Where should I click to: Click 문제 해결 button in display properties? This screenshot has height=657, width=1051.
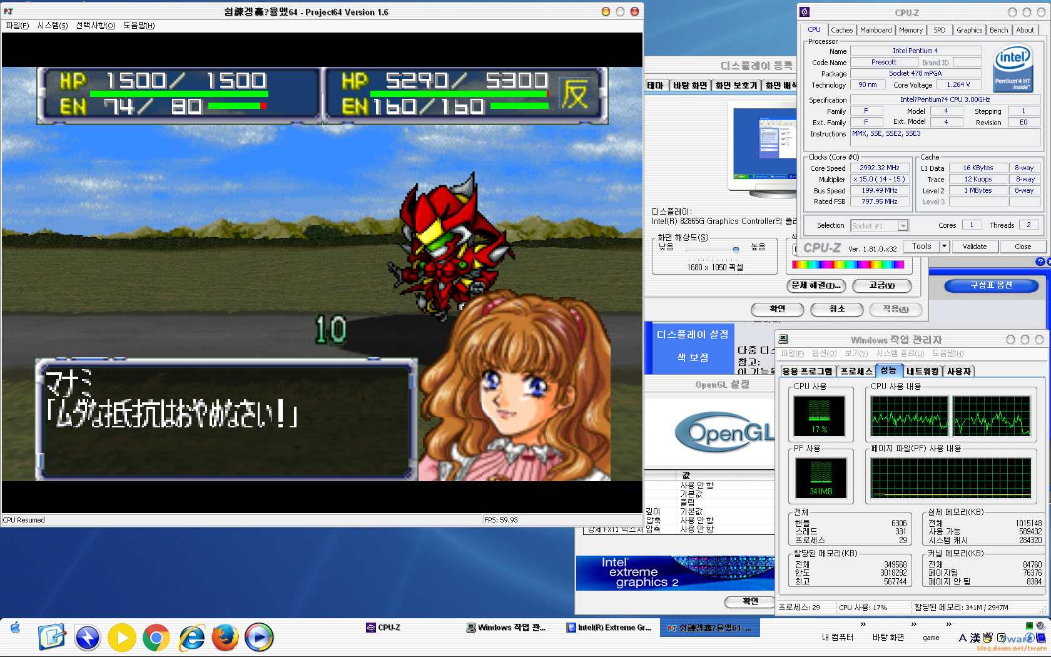click(x=816, y=285)
